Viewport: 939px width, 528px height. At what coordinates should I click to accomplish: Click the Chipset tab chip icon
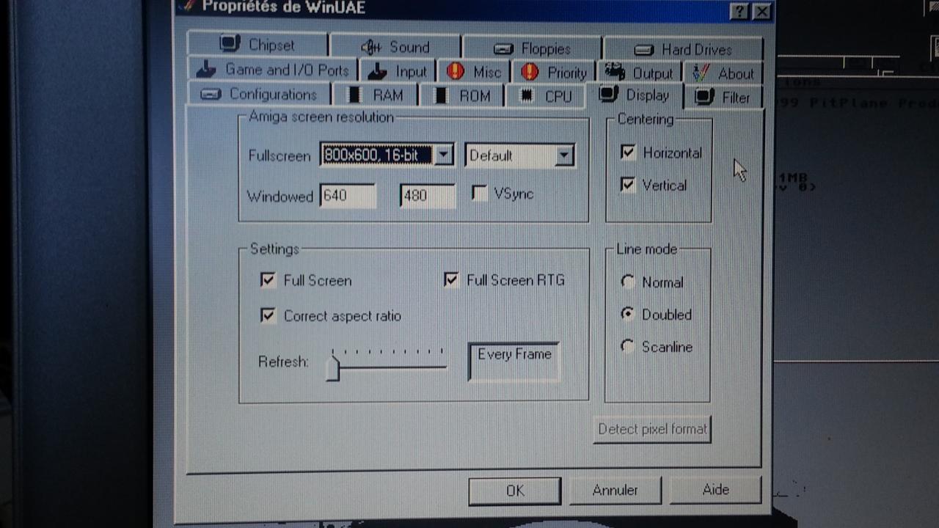[230, 44]
